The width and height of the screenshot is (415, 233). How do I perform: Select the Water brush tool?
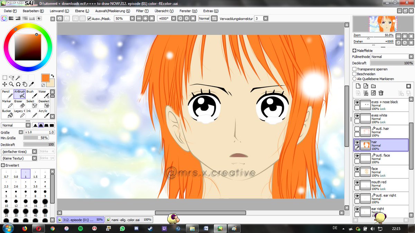(x=44, y=94)
